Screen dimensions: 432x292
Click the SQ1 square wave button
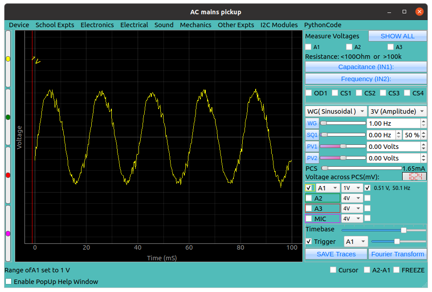tap(312, 135)
